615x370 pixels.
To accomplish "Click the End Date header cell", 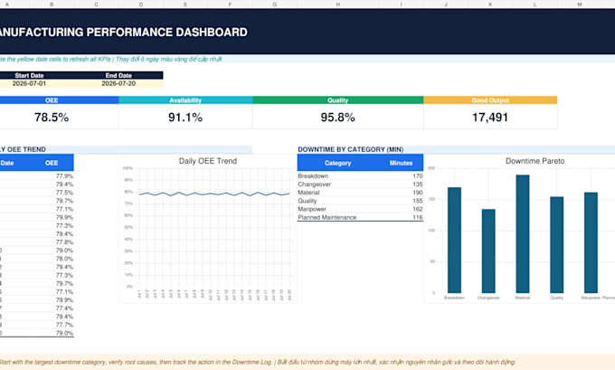I will (x=118, y=75).
